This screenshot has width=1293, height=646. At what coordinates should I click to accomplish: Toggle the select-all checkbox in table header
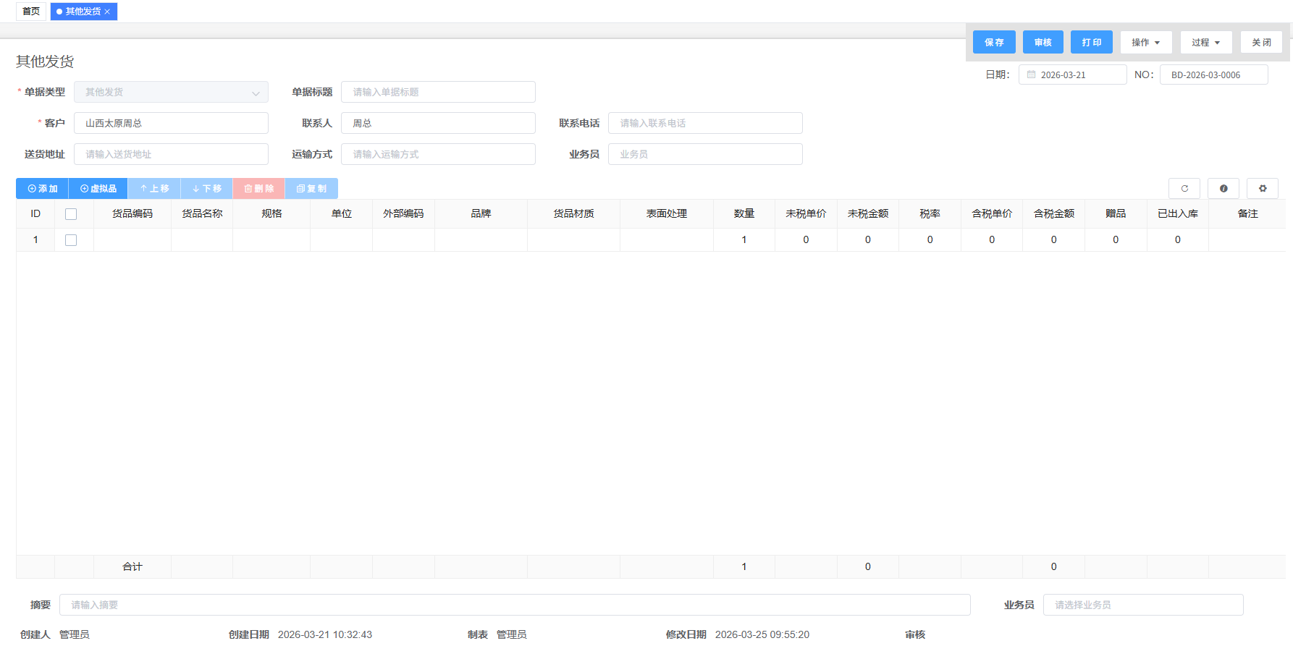[x=71, y=214]
